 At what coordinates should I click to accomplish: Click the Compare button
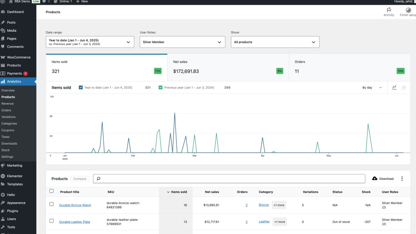coord(80,178)
